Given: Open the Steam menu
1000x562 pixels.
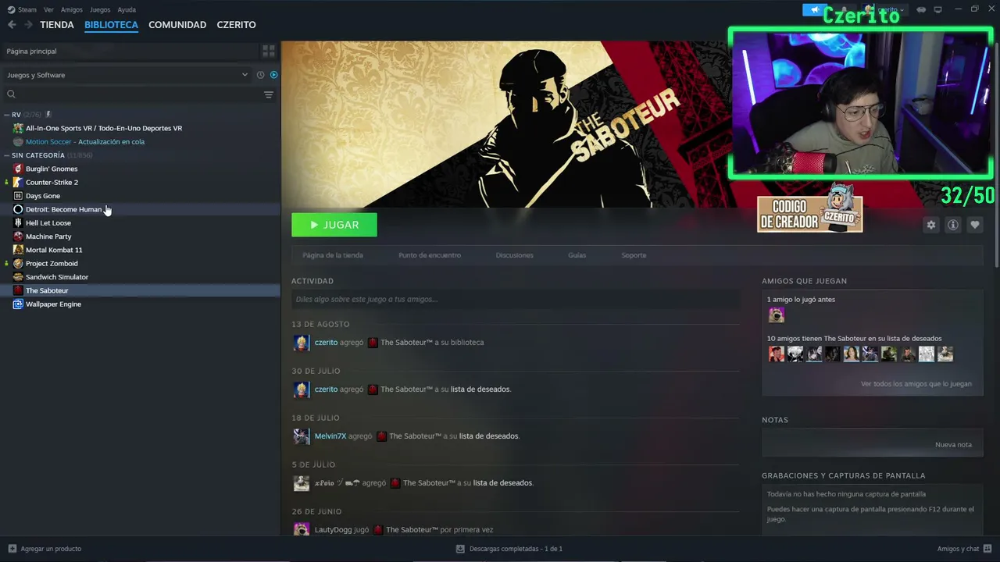Looking at the screenshot, I should [x=23, y=9].
